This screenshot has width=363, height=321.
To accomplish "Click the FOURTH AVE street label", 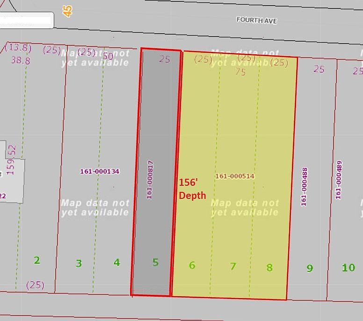I will (256, 21).
